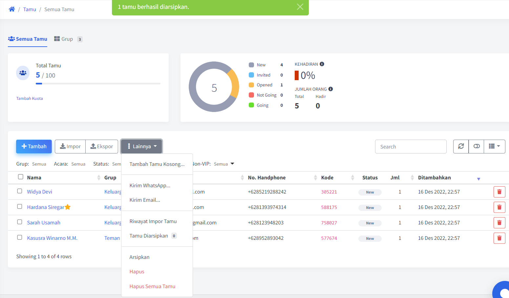The image size is (509, 298).
Task: Click the Kehadiran info icon
Action: (x=322, y=64)
